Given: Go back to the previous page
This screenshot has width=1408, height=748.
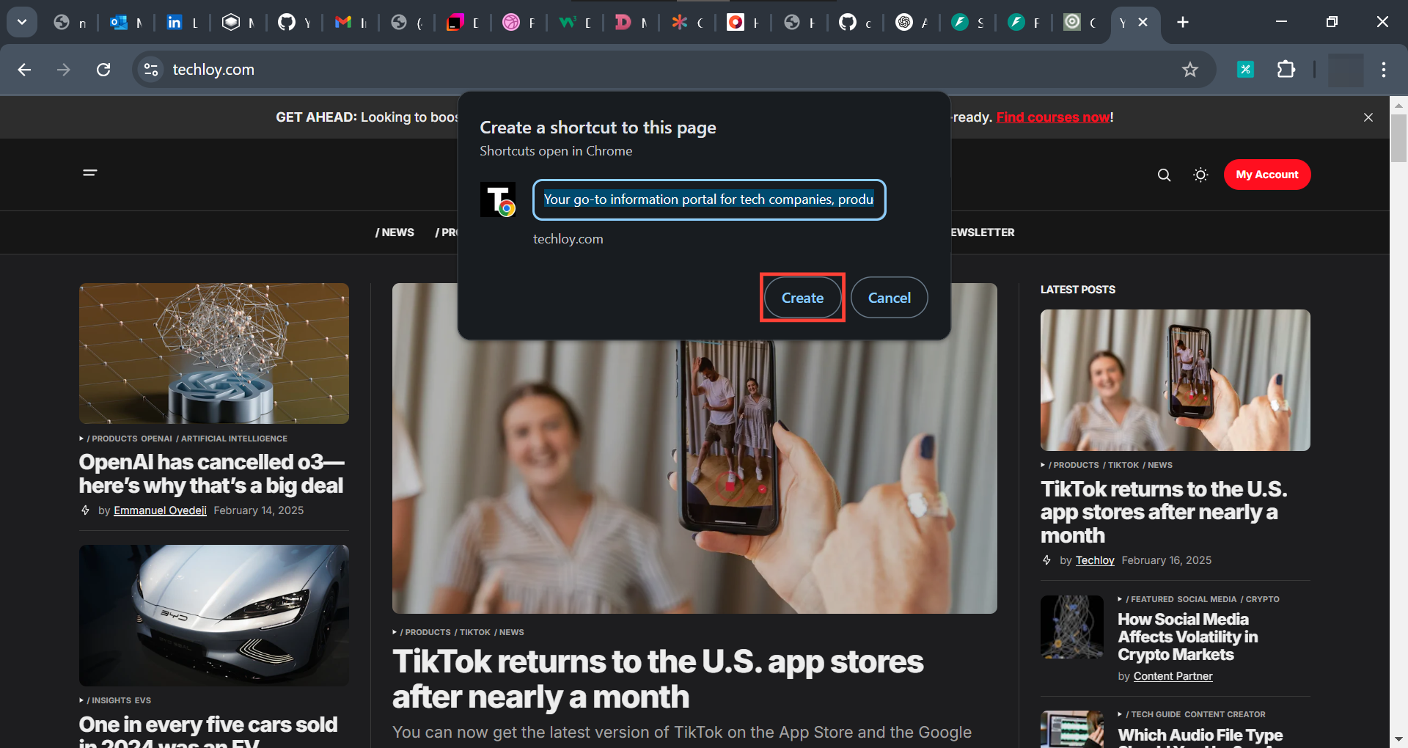Looking at the screenshot, I should (x=24, y=70).
